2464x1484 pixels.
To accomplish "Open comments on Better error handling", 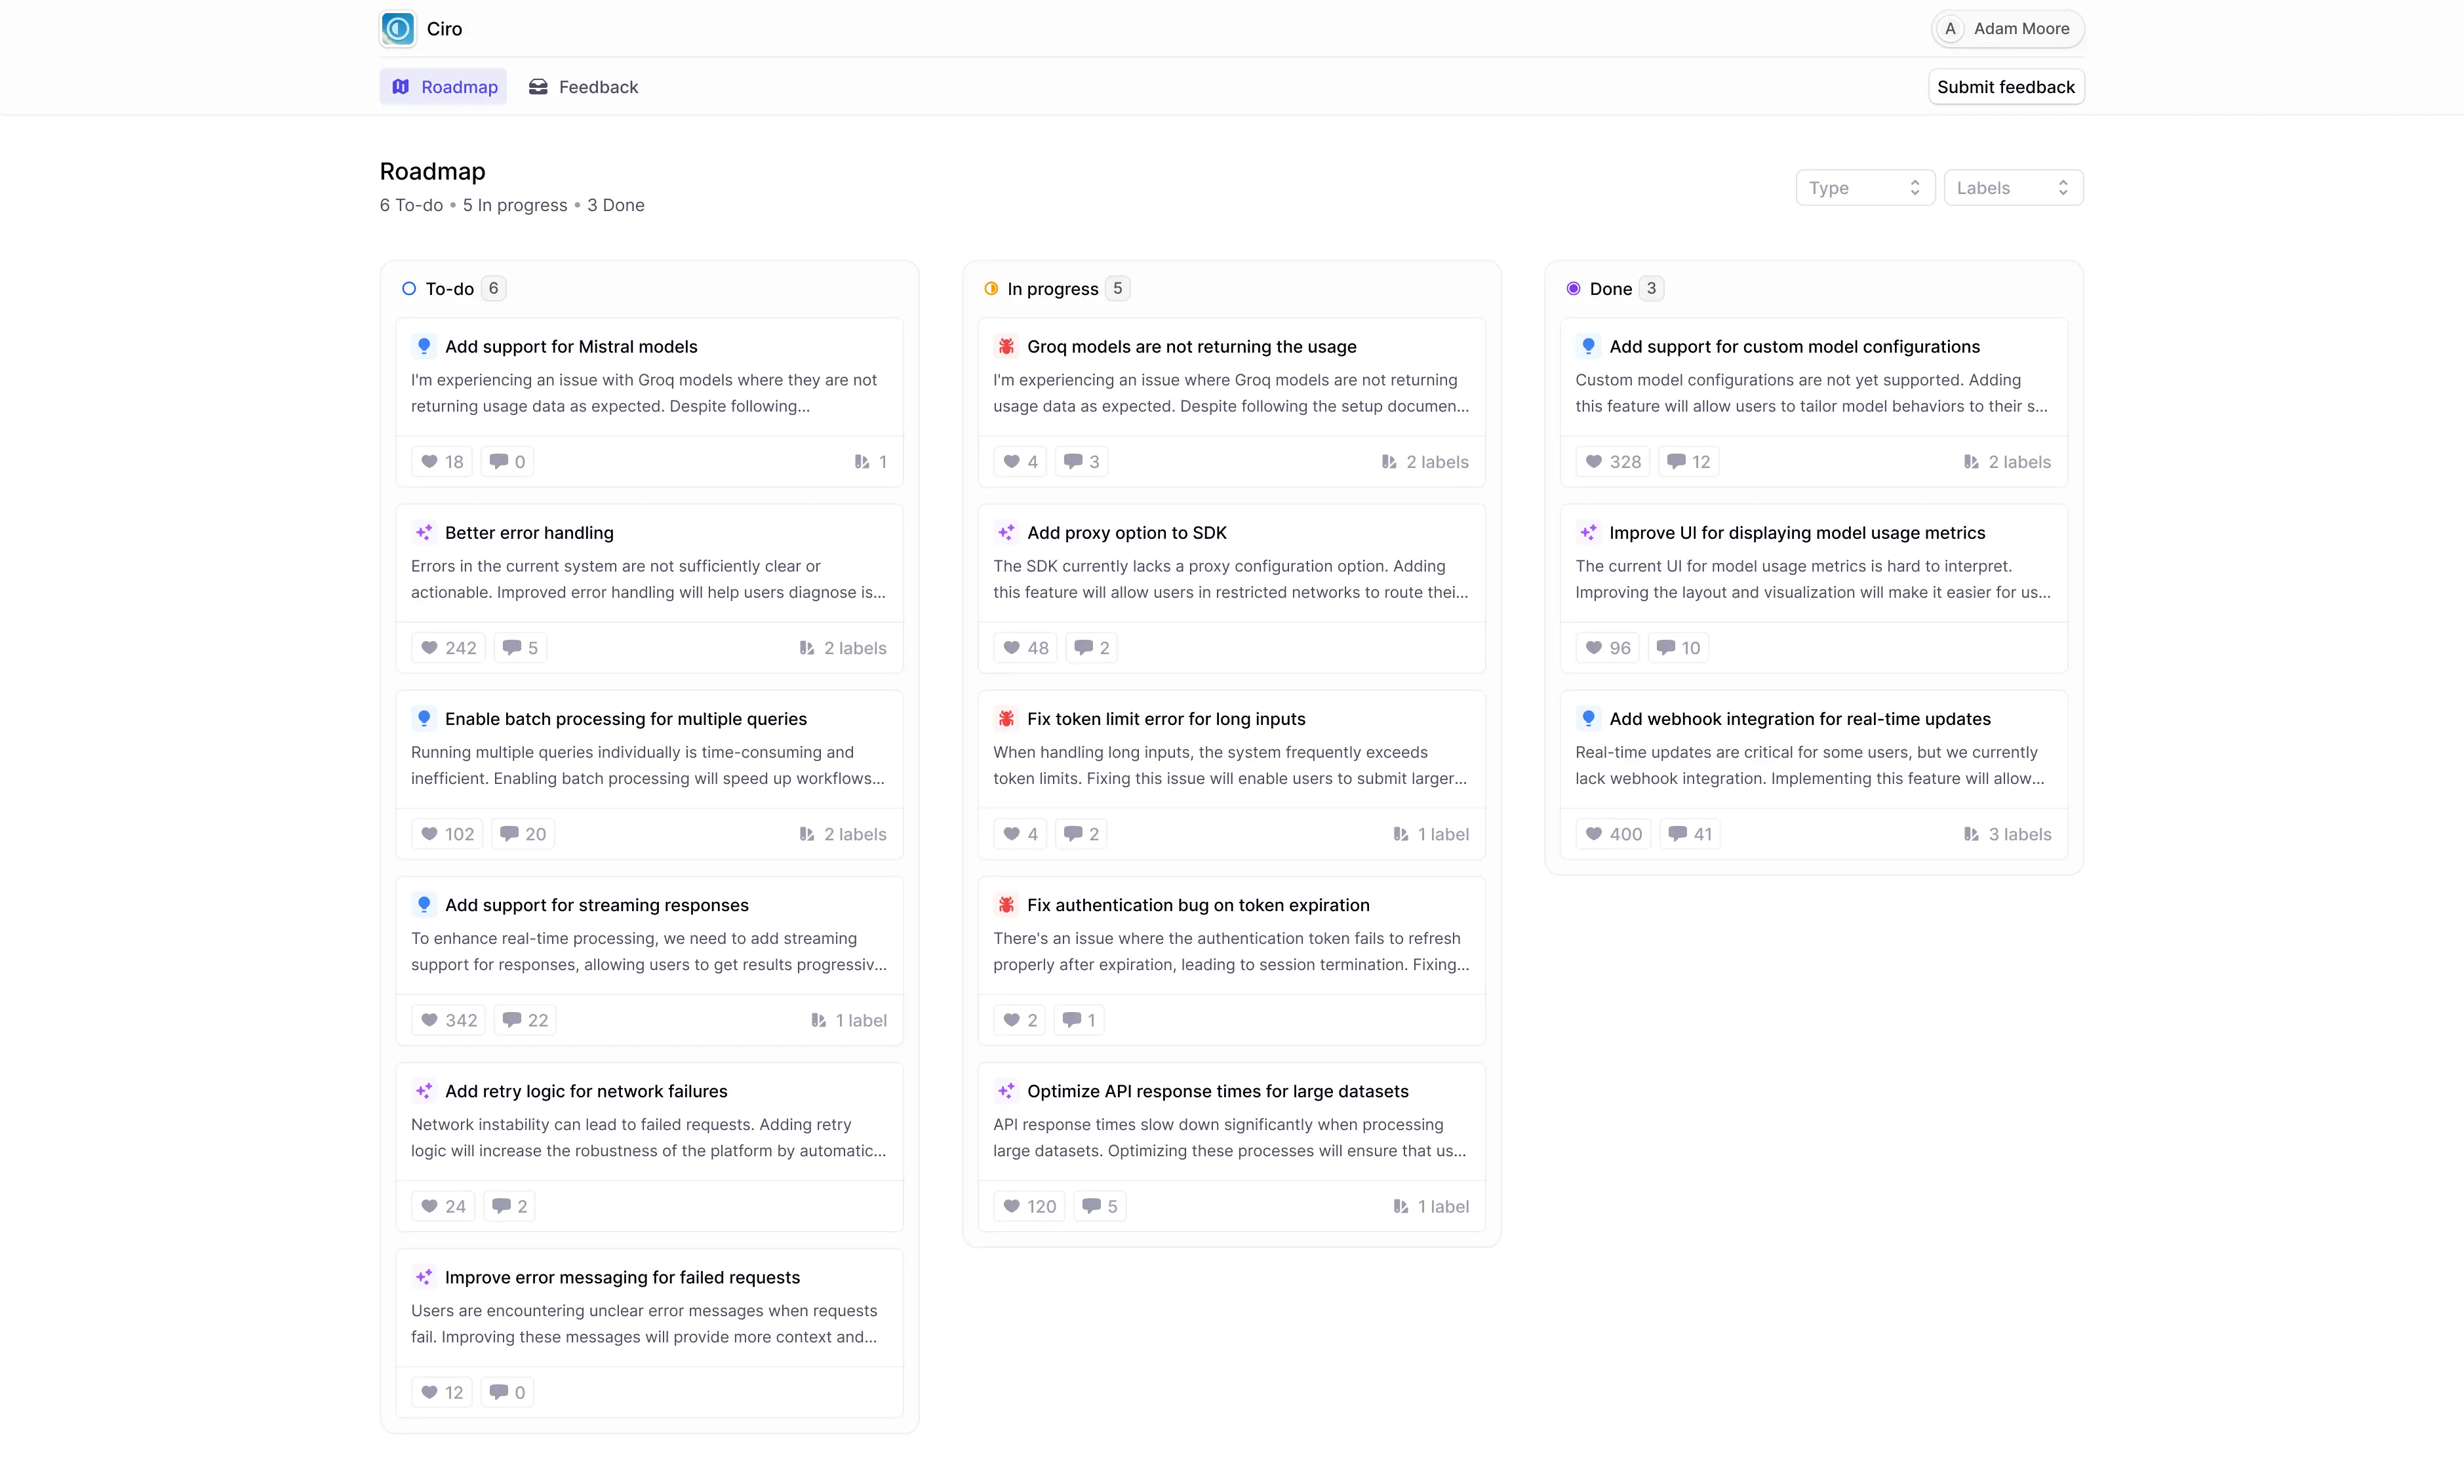I will coord(520,648).
